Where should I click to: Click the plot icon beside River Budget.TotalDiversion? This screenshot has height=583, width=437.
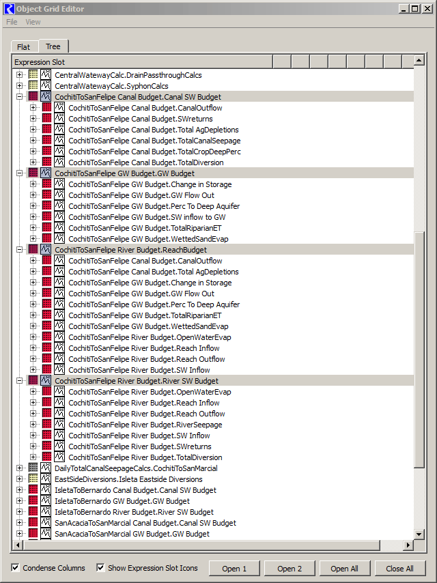click(59, 457)
